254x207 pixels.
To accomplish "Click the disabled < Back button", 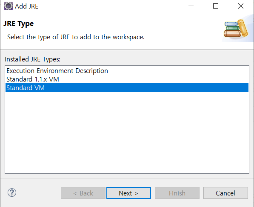I will click(x=83, y=193).
